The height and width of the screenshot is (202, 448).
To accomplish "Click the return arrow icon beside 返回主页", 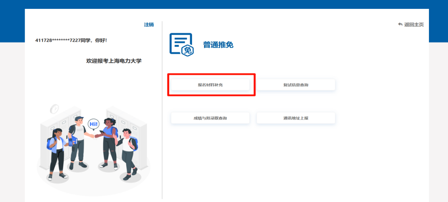I will pyautogui.click(x=400, y=24).
